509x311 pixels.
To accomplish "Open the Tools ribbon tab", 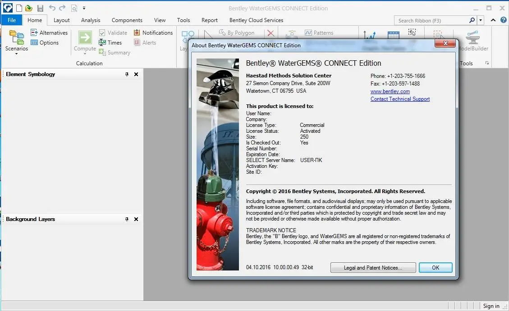I will point(183,20).
